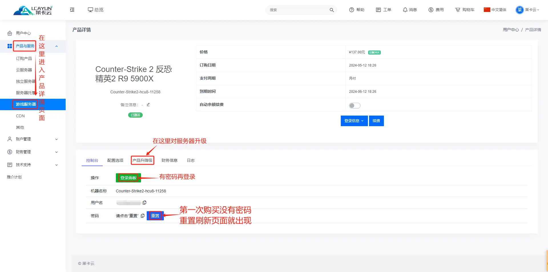
Task: Open 服务器托管 in sidebar
Action: pyautogui.click(x=26, y=93)
